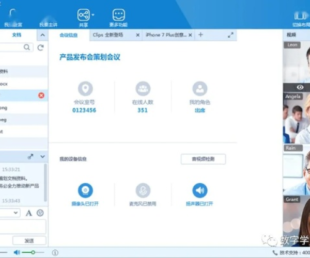The width and height of the screenshot is (310, 258).
Task: Click the 摄像头已打开 label
Action: (x=85, y=204)
